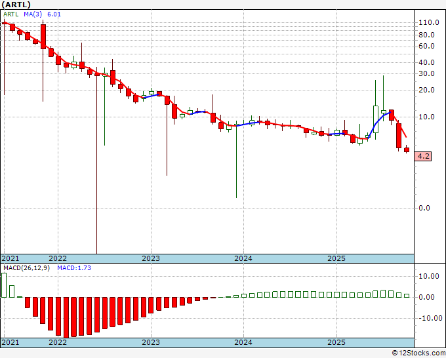Click the 2023 label on price timeline

151,258
